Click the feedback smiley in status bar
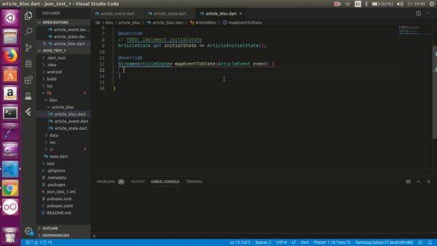 (421, 243)
